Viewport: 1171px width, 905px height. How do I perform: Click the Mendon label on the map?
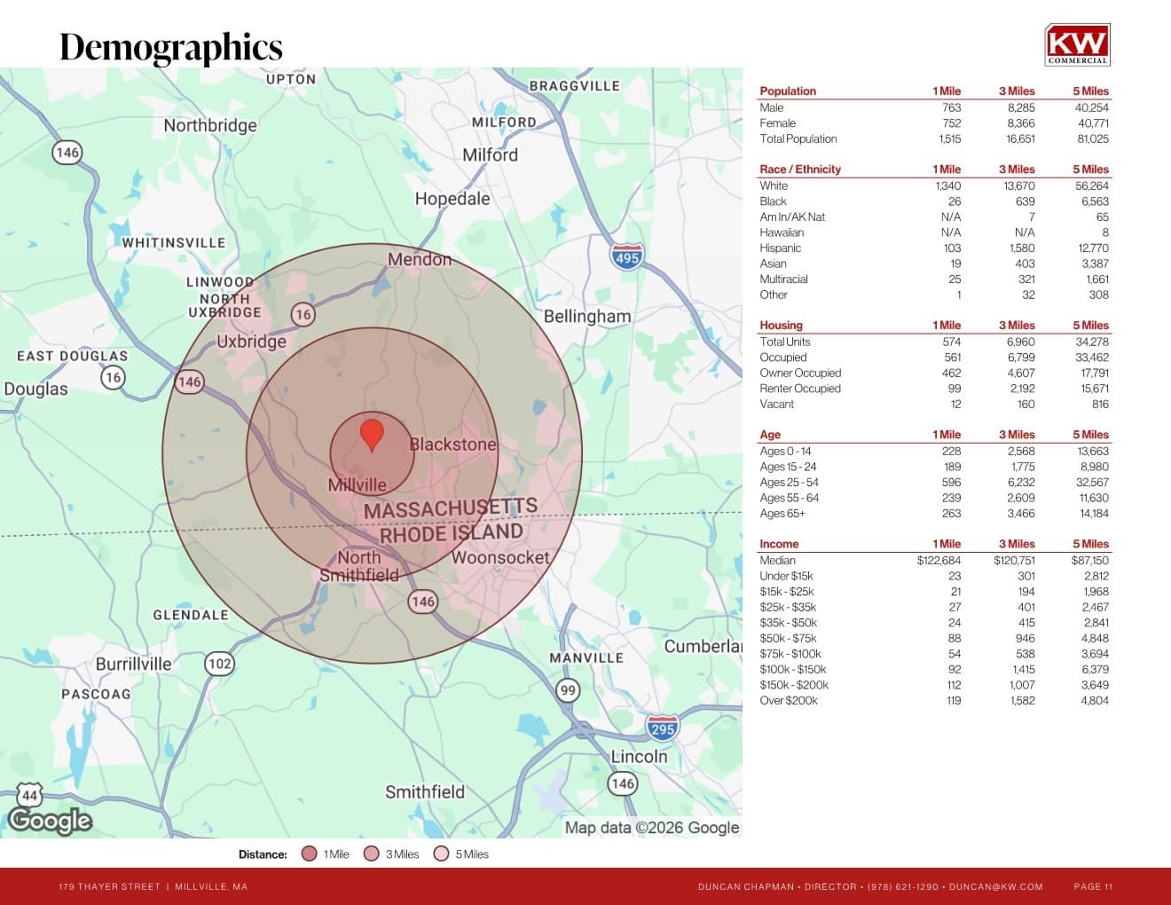[x=420, y=259]
